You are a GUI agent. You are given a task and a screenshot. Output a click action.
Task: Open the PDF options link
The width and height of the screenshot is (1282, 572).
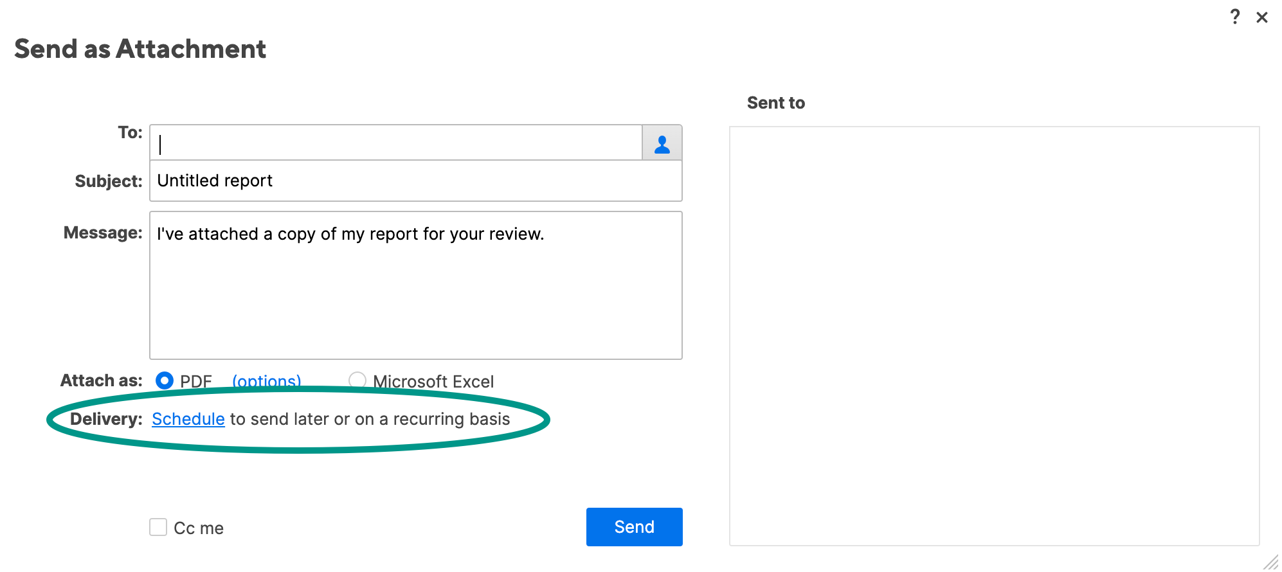[266, 381]
